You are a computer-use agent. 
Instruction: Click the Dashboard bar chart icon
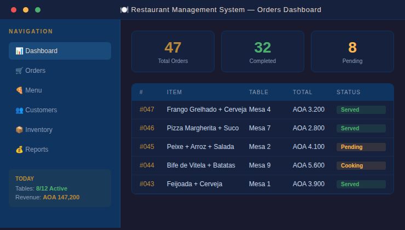pos(19,51)
